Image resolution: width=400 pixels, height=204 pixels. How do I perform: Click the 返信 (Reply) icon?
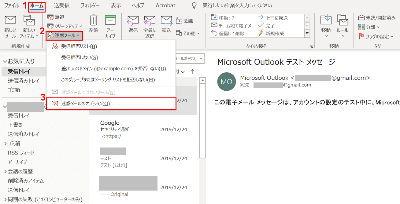pyautogui.click(x=133, y=21)
